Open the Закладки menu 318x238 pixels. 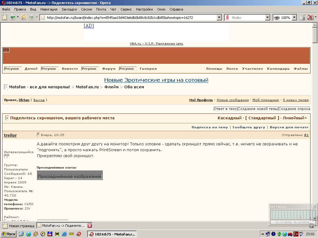click(69, 9)
